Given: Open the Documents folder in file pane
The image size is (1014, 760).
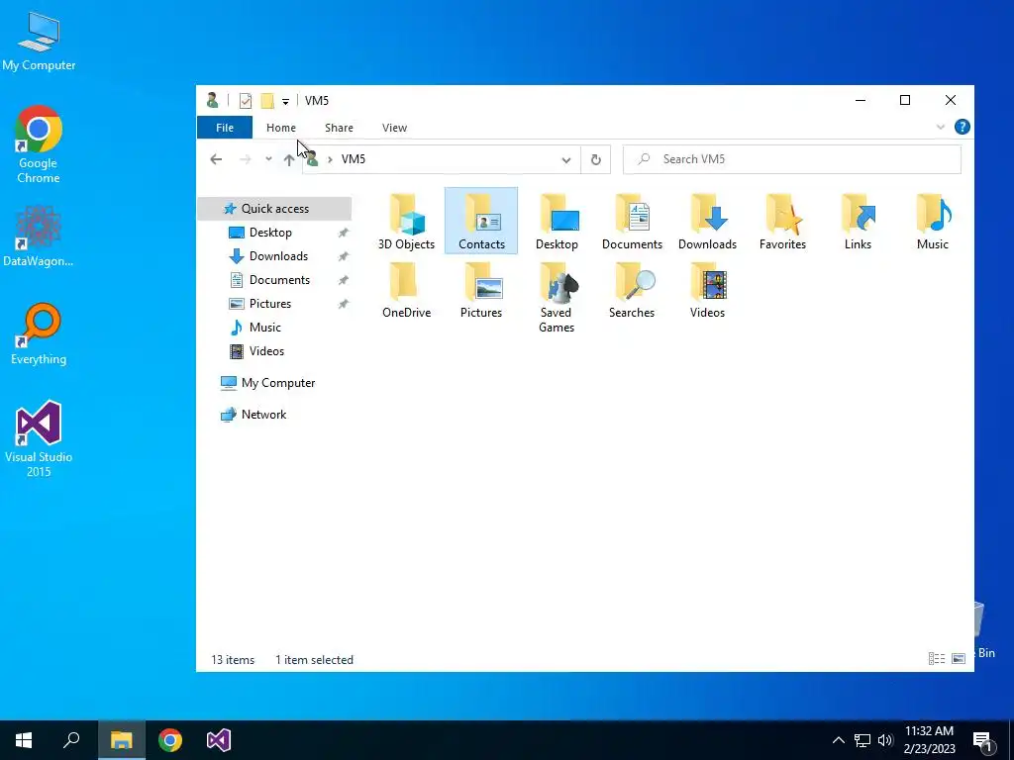Looking at the screenshot, I should click(x=632, y=221).
